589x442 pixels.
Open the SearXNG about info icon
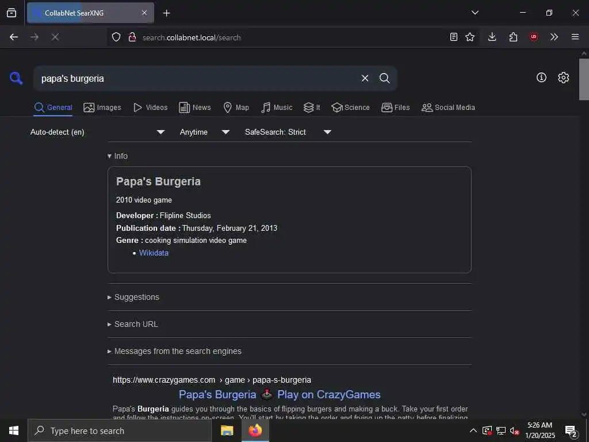coord(541,78)
